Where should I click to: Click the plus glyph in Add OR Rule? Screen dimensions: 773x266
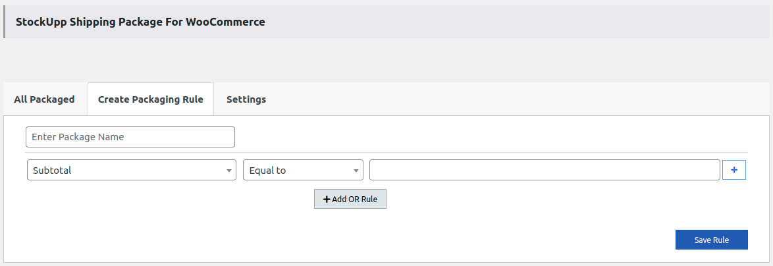point(327,199)
